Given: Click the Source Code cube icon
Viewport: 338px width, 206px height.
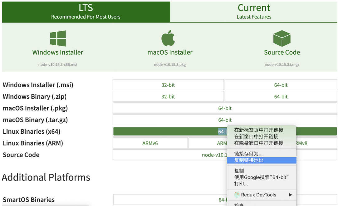Looking at the screenshot, I should [x=282, y=38].
